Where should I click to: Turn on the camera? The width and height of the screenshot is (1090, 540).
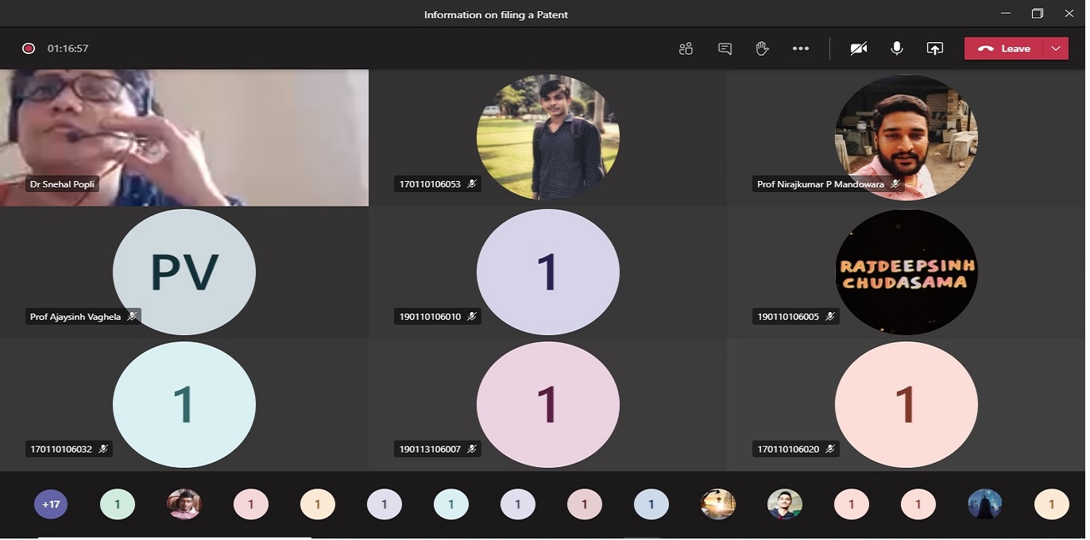click(x=858, y=48)
